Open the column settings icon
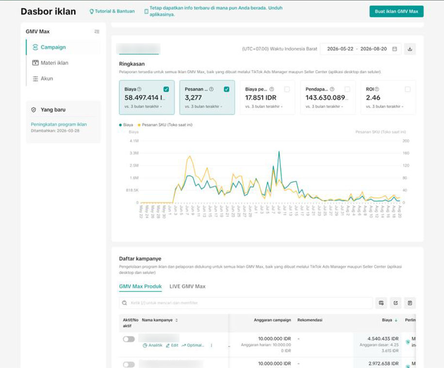The image size is (444, 368). (381, 303)
